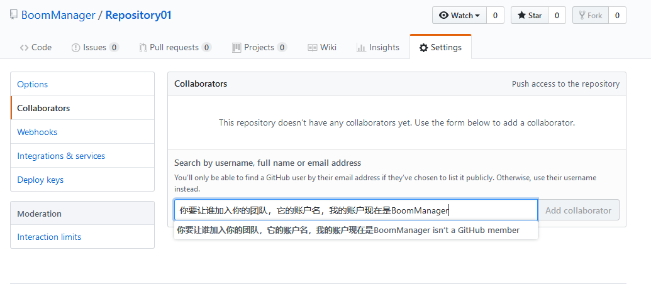Click the Collaborators panel heading
The image size is (651, 287).
[x=201, y=84]
